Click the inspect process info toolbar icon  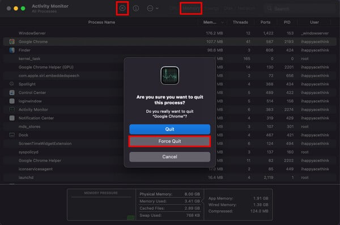click(136, 8)
